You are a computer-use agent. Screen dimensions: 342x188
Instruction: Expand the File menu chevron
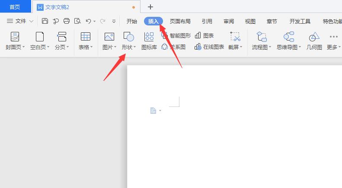point(32,21)
